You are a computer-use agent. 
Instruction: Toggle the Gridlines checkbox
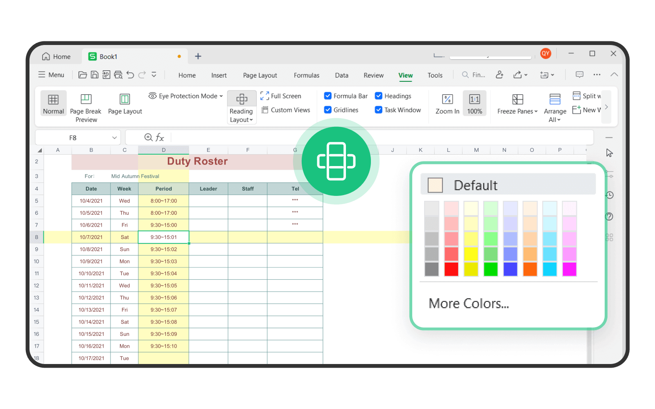pyautogui.click(x=328, y=110)
